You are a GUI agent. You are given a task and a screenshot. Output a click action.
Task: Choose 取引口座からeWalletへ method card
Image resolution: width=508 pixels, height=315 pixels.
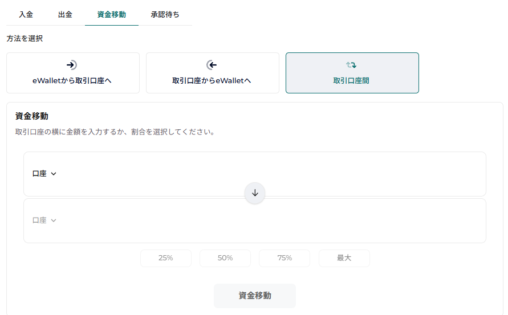[x=213, y=73]
